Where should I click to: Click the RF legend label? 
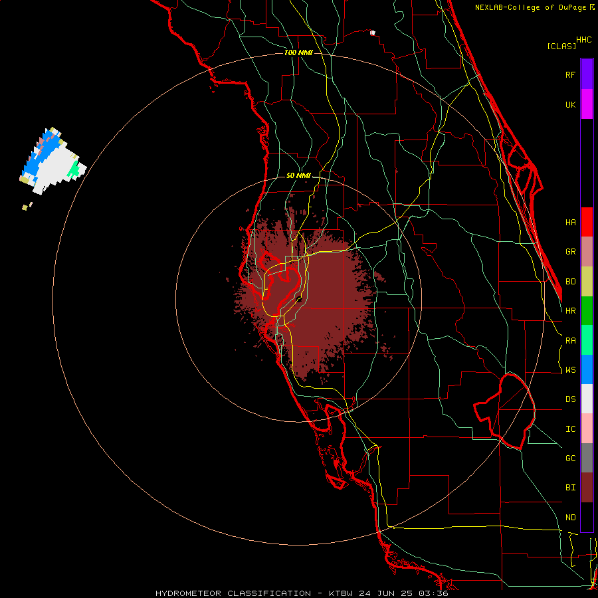pyautogui.click(x=570, y=74)
